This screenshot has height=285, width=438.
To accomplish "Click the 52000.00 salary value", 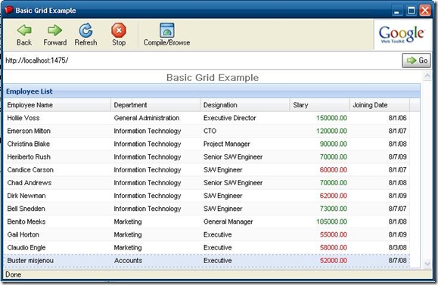I will pyautogui.click(x=334, y=261).
